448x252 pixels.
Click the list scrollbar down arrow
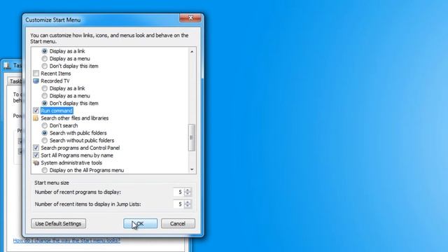192,169
